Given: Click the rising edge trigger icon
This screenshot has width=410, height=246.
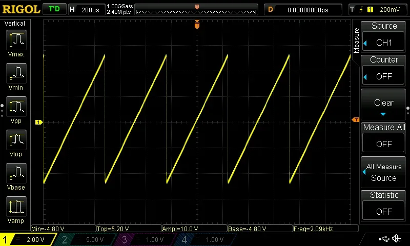Looking at the screenshot, I should click(361, 10).
